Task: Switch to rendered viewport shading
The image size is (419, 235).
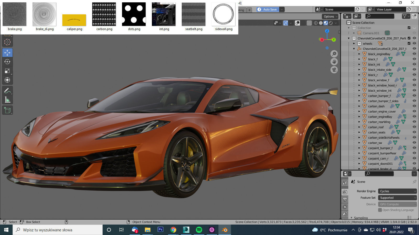Action: pyautogui.click(x=331, y=23)
